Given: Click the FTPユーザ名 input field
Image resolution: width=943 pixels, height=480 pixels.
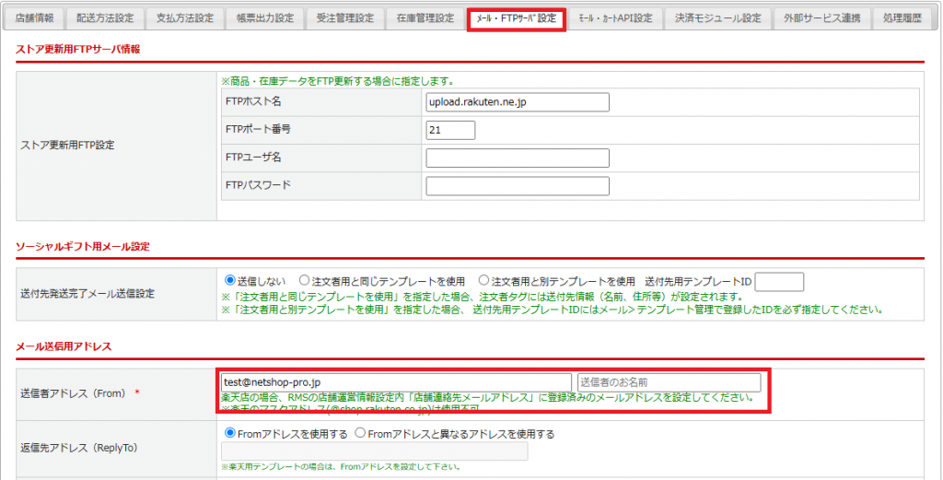Looking at the screenshot, I should click(518, 158).
